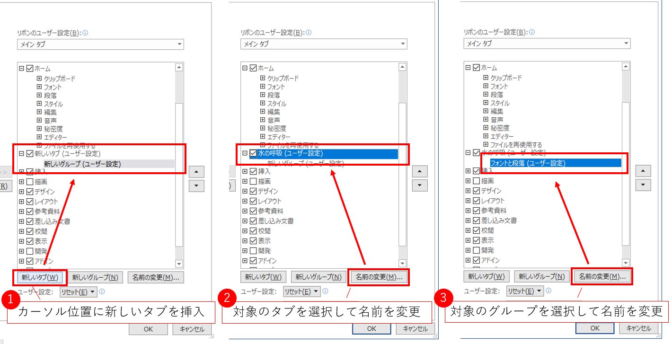Click scroll-down arrow of the right dialog's list
The height and width of the screenshot is (344, 672).
tap(626, 263)
